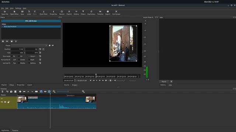
Task: Split clip at the playhead
Action: (37, 92)
